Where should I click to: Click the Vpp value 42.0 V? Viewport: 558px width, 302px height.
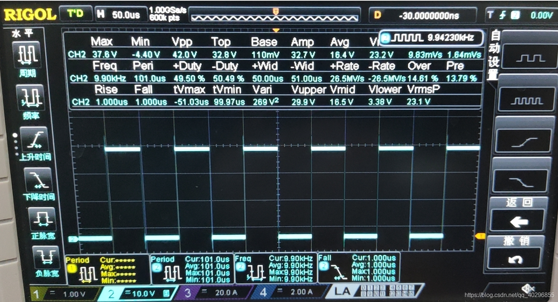click(x=185, y=54)
